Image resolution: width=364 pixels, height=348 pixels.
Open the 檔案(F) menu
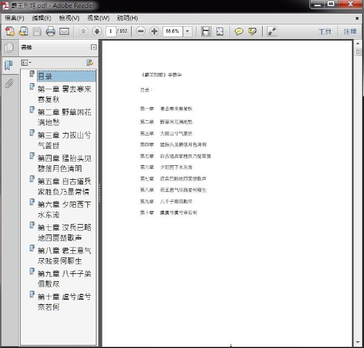(x=15, y=18)
